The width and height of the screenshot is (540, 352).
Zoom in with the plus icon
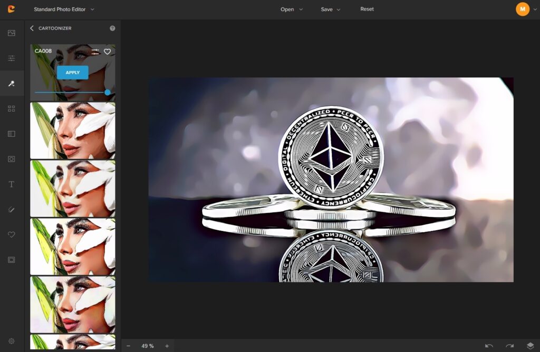[x=167, y=346]
